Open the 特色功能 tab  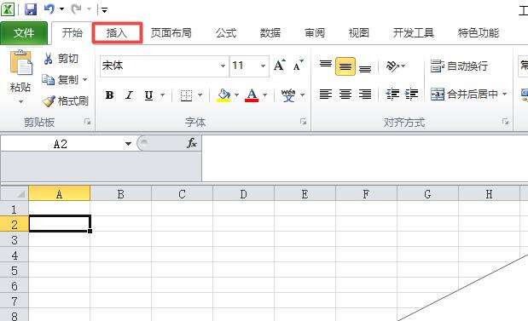pyautogui.click(x=479, y=33)
